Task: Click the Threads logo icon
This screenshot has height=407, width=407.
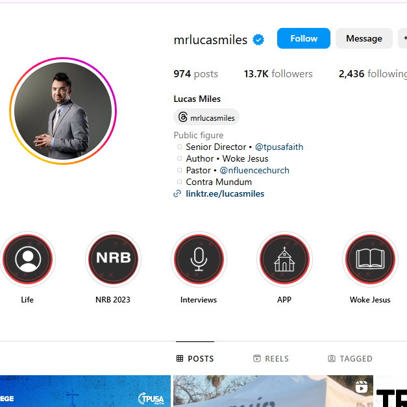Action: [x=183, y=117]
